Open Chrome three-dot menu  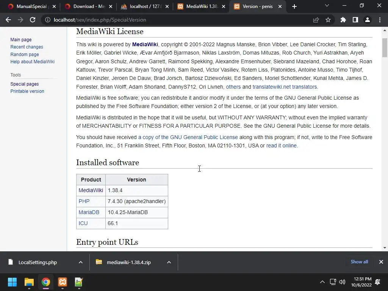pyautogui.click(x=380, y=20)
